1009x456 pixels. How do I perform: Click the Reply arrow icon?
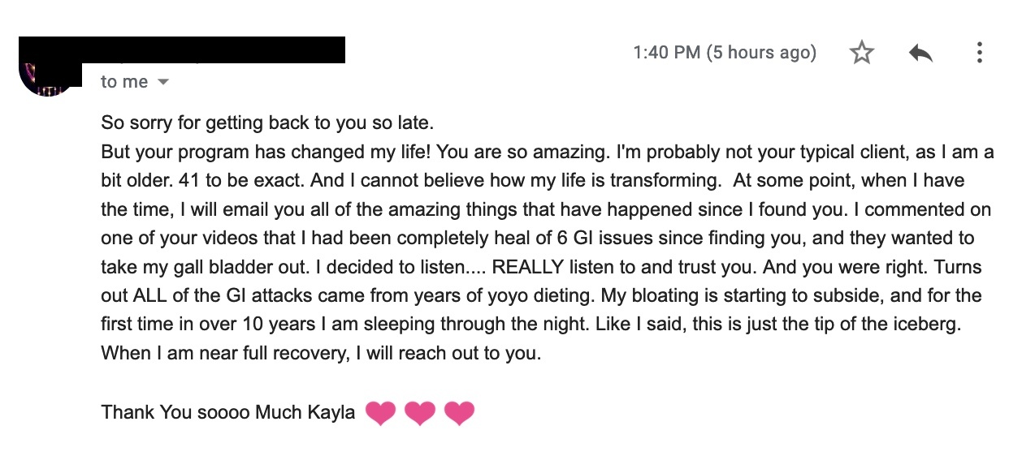[x=920, y=54]
